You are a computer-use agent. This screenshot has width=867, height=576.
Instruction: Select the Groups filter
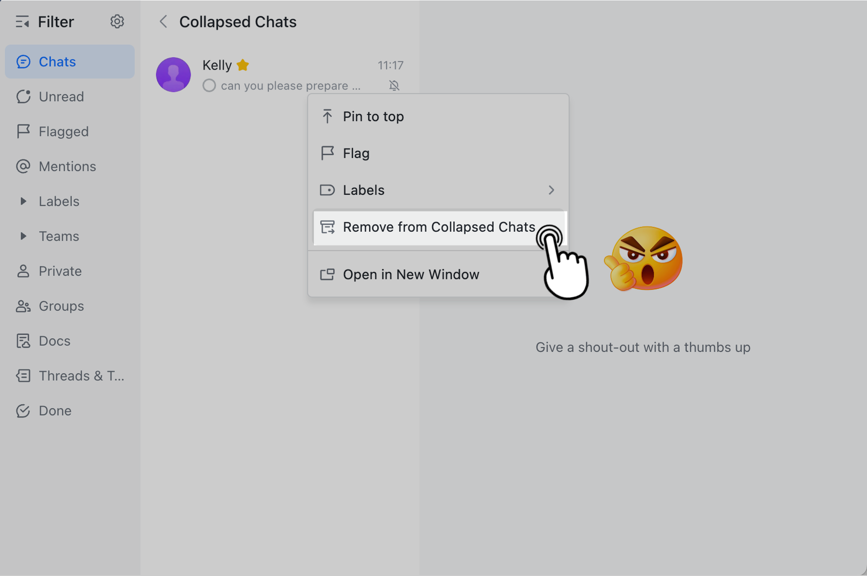[x=23, y=306]
